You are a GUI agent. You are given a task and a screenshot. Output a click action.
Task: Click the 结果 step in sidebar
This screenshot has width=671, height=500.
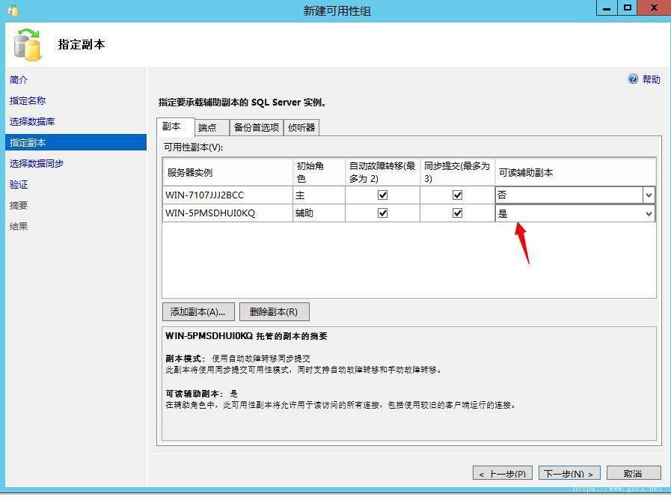tap(19, 227)
